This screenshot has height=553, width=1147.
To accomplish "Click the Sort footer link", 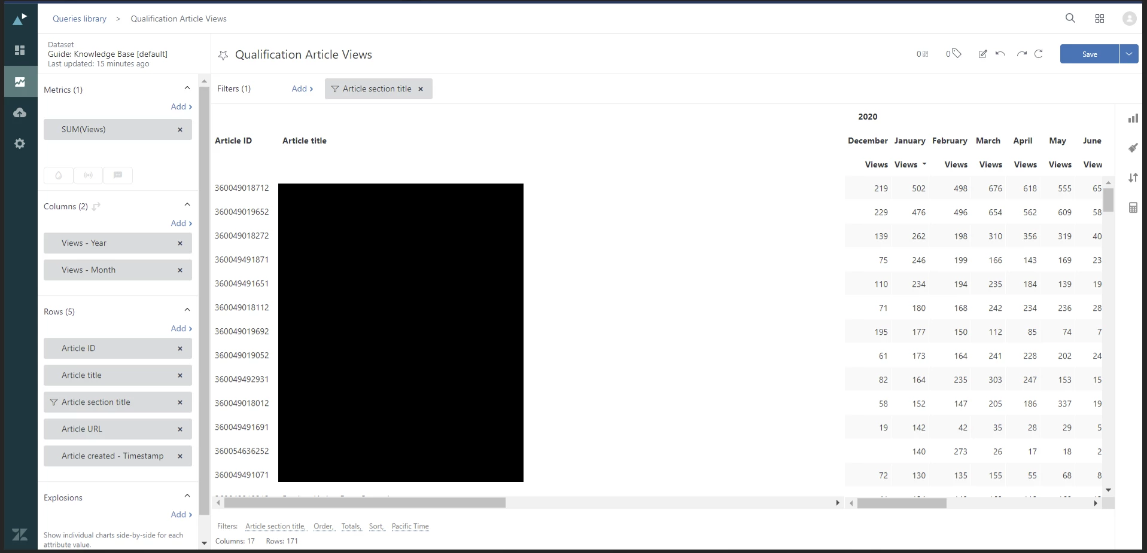I will 376,526.
